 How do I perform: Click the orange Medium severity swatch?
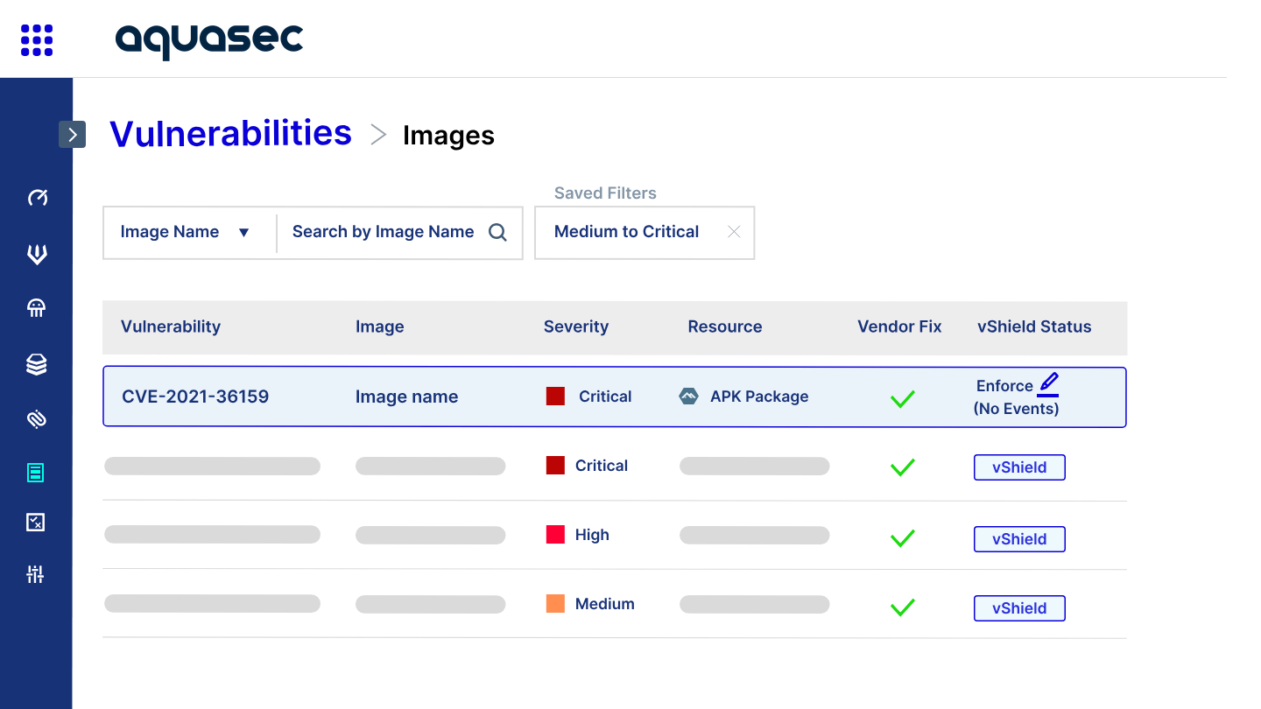tap(555, 604)
